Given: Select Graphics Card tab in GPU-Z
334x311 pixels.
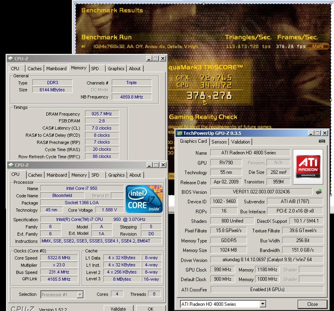Looking at the screenshot, I should pyautogui.click(x=193, y=141).
